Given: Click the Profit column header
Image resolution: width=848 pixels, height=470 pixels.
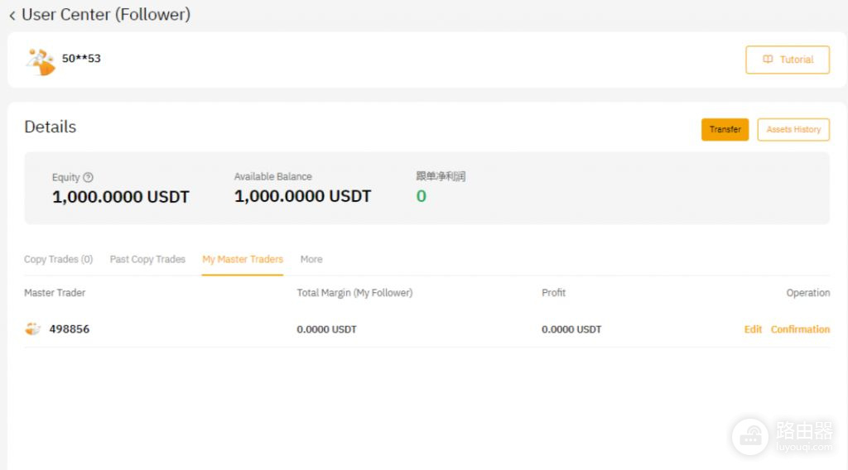Looking at the screenshot, I should (x=554, y=293).
